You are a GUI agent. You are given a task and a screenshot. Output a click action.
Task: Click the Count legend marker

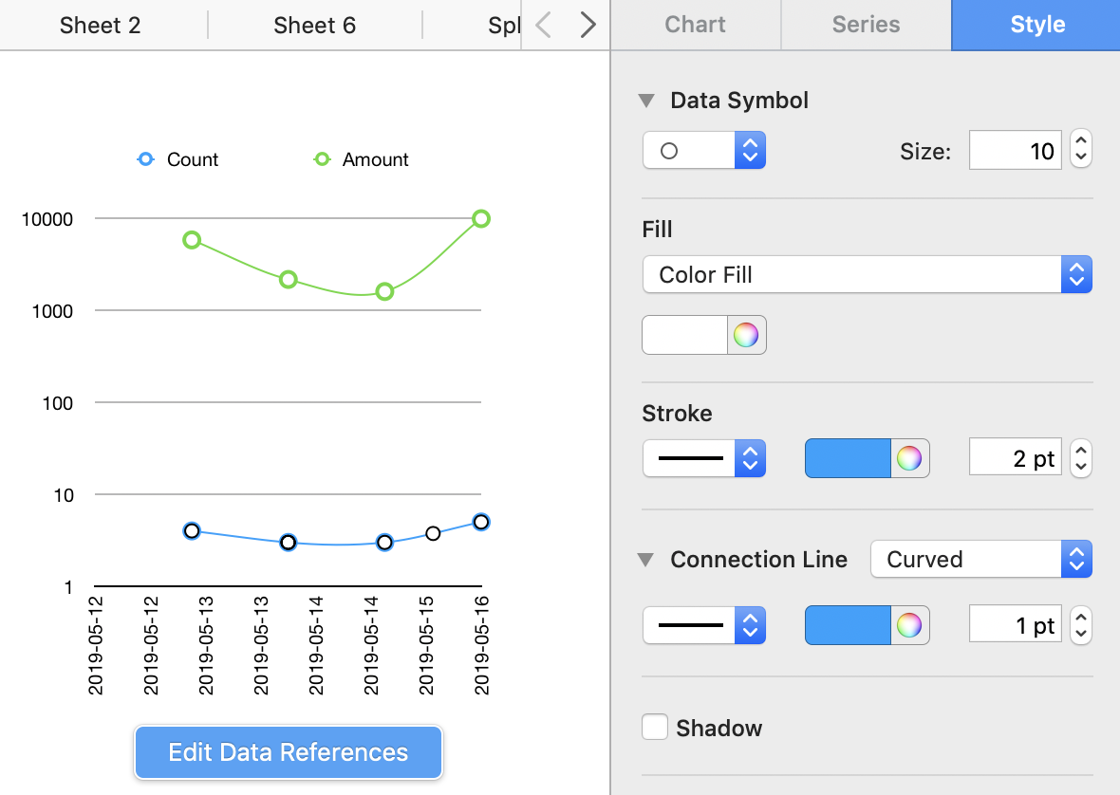pos(145,159)
